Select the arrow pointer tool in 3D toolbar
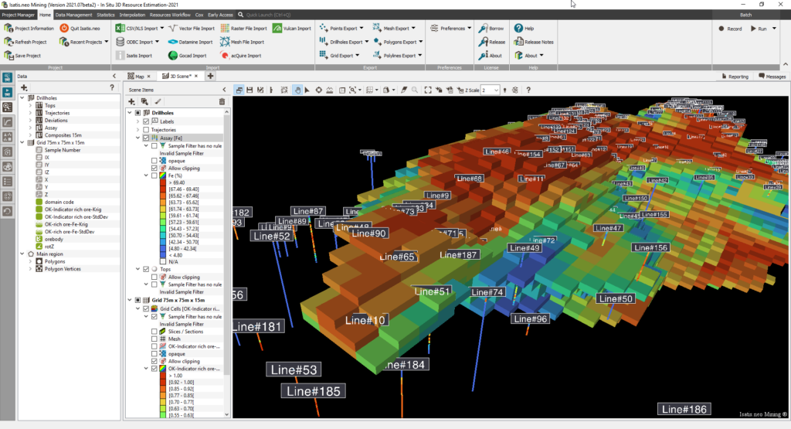Viewport: 791px width, 429px height. tap(307, 90)
